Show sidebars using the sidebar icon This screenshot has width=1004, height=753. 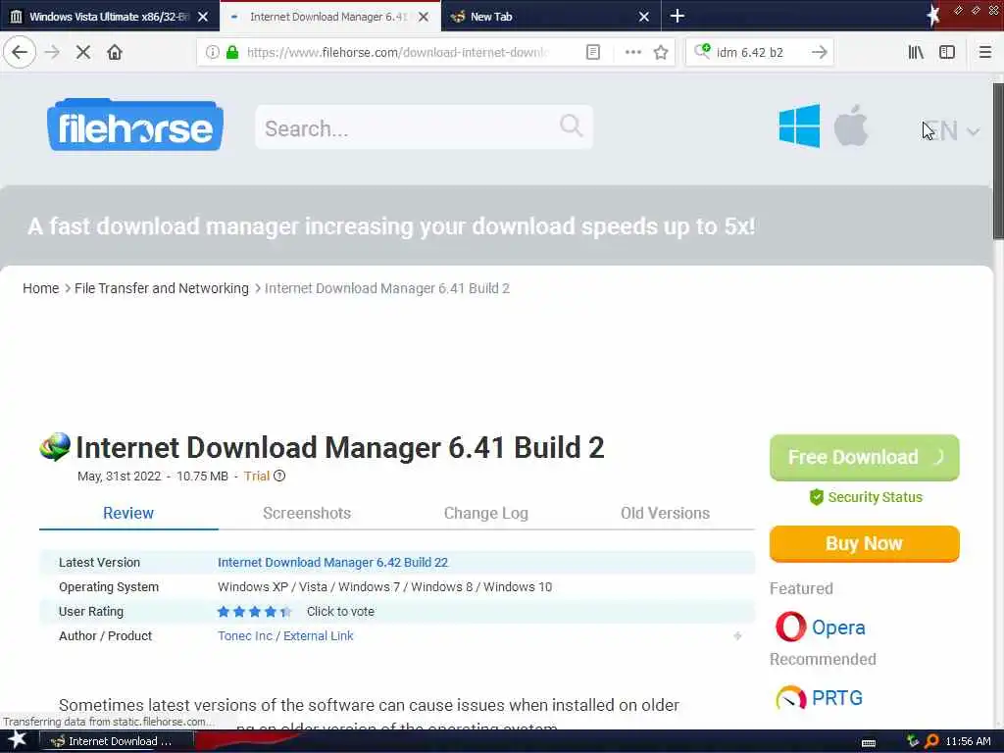point(947,52)
